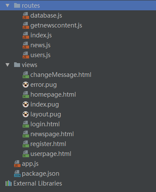Select newspage.html file name
Viewport: 156px width, 192px height.
coord(52,134)
